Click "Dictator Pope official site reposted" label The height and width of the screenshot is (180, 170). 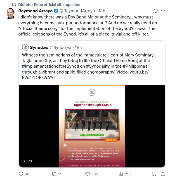[x=49, y=4]
